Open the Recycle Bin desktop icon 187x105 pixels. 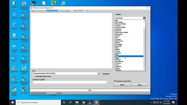coord(14,36)
